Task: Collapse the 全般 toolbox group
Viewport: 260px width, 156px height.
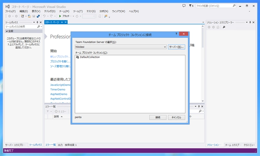Action: [x=7, y=31]
